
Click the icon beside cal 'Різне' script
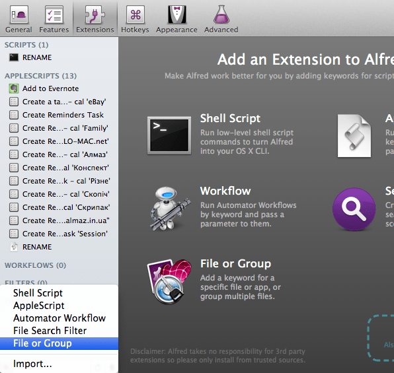14,181
